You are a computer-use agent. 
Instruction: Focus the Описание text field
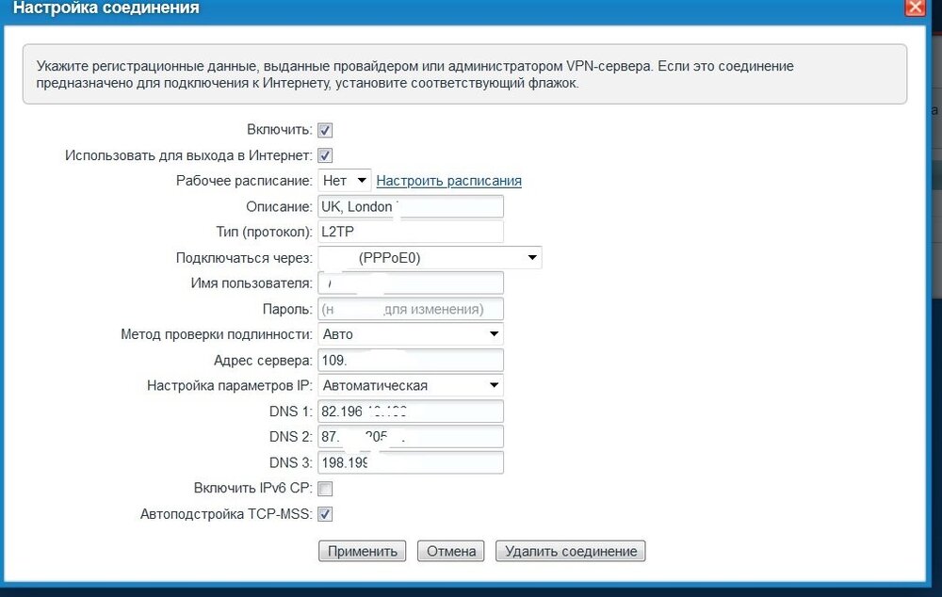(x=411, y=206)
